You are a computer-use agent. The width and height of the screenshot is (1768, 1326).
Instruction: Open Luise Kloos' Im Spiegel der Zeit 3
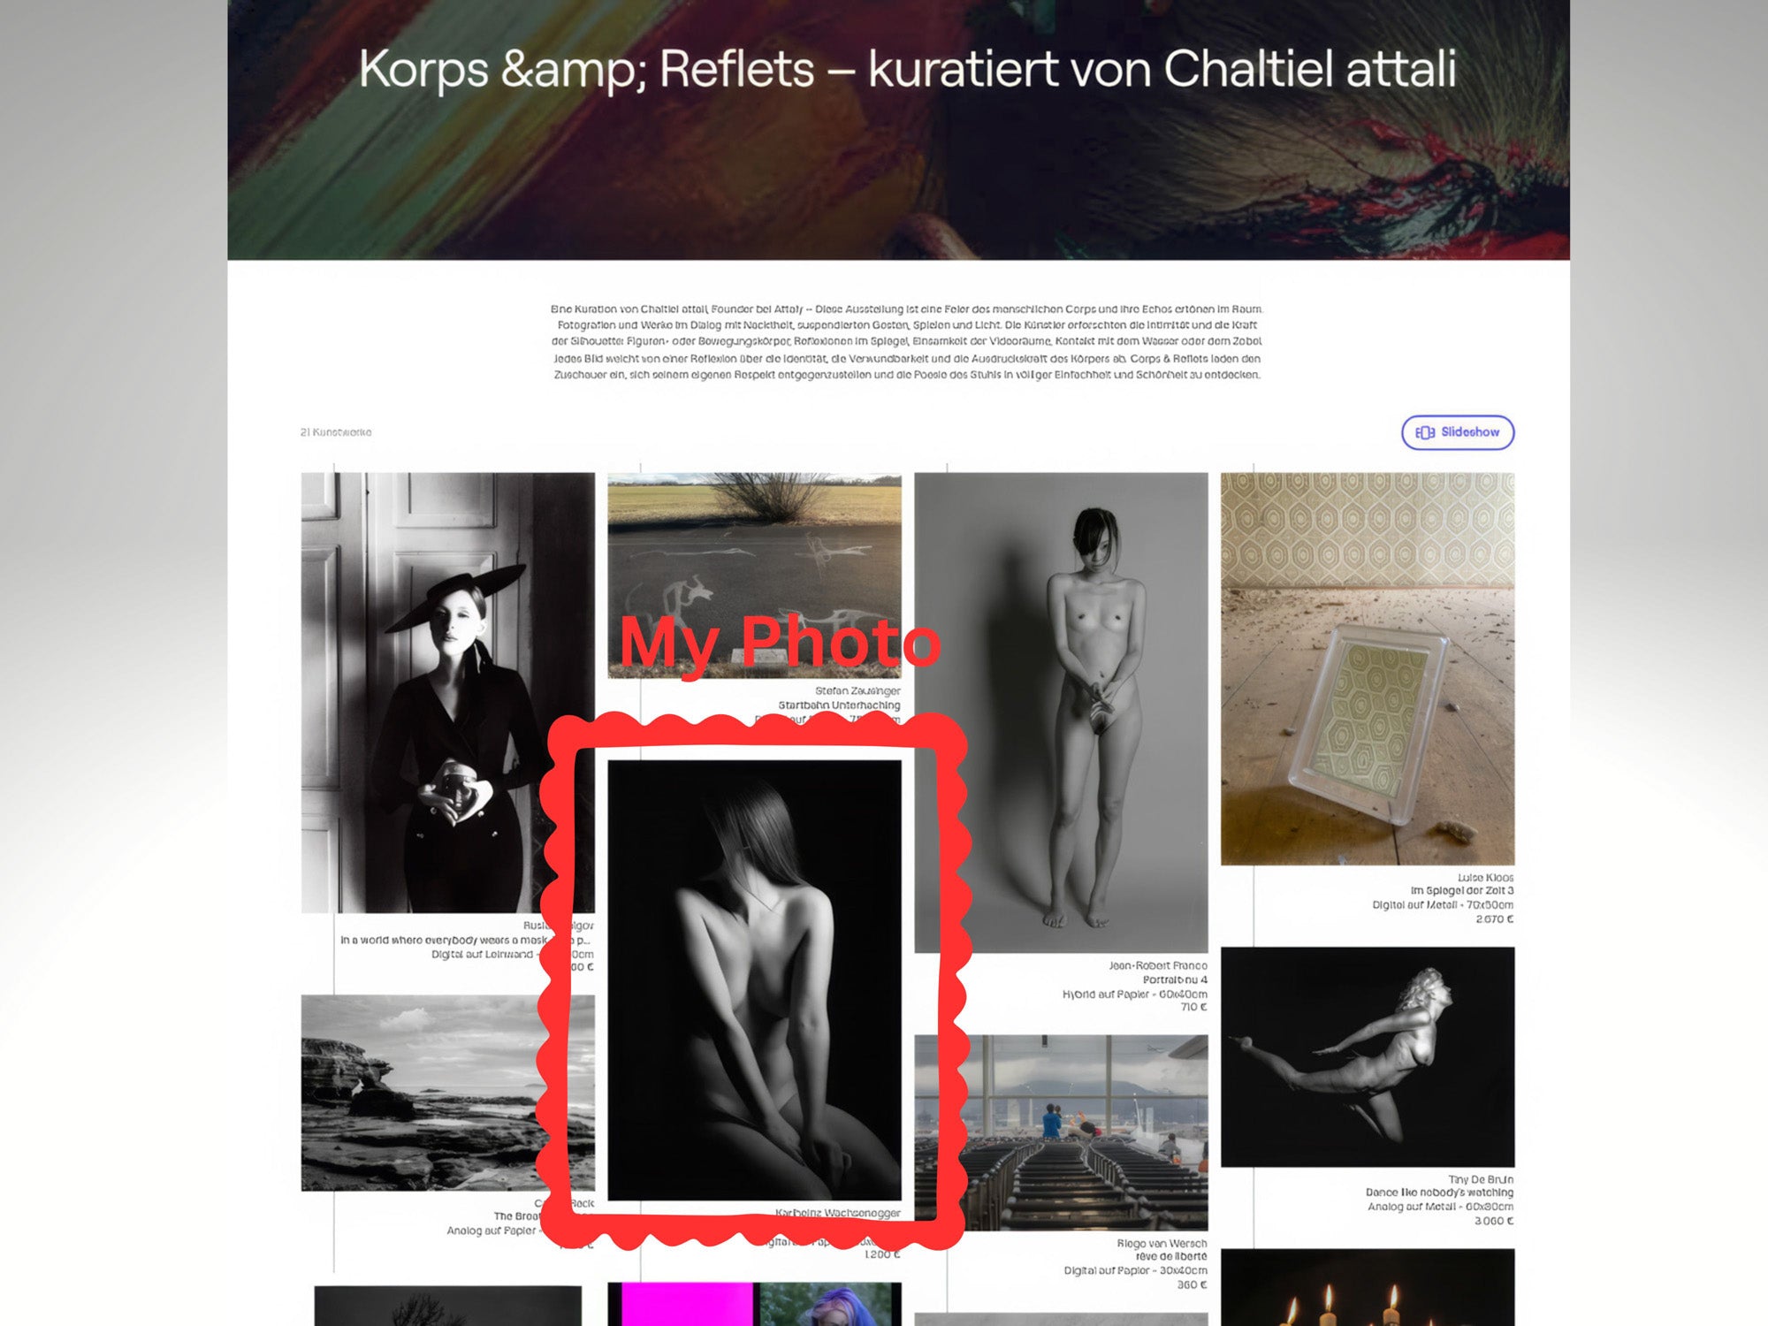(1368, 668)
